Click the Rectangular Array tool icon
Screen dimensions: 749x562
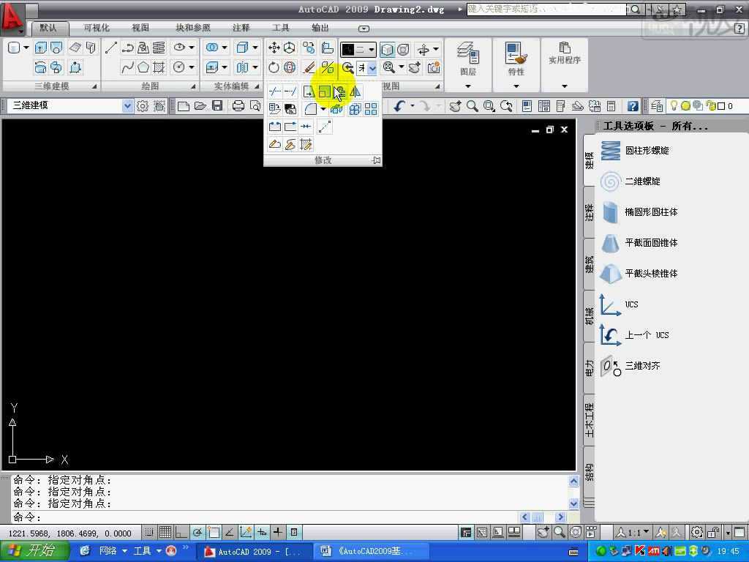pos(371,109)
